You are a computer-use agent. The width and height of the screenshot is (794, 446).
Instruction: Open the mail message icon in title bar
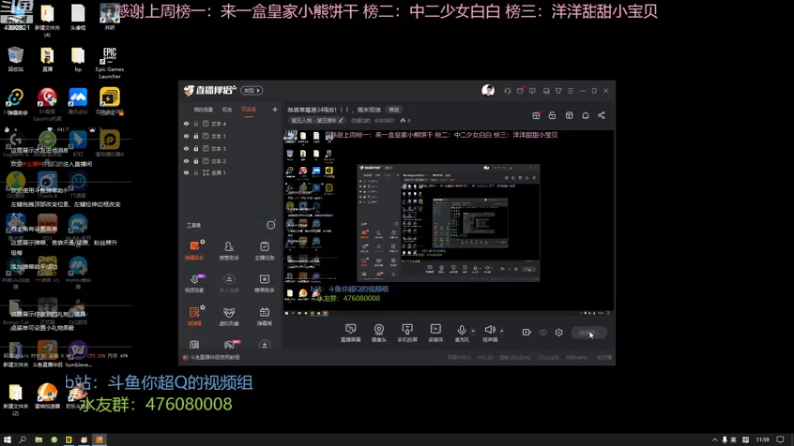(520, 91)
